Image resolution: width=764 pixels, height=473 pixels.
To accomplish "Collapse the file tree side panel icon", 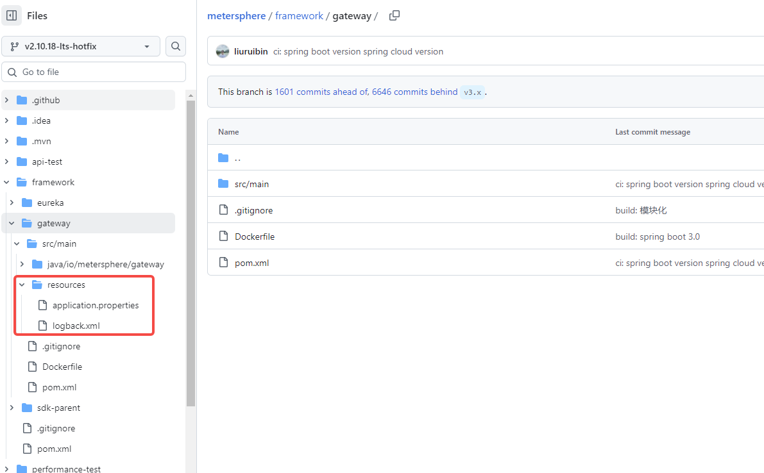I will coord(12,15).
